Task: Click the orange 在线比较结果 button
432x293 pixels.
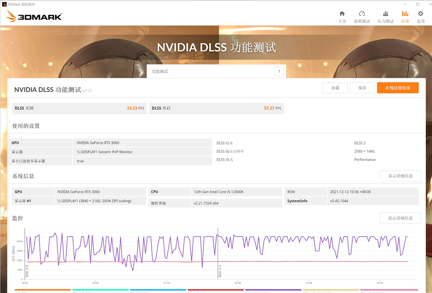Action: (397, 88)
